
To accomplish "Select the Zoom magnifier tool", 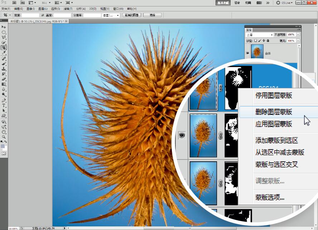I will coord(4,137).
